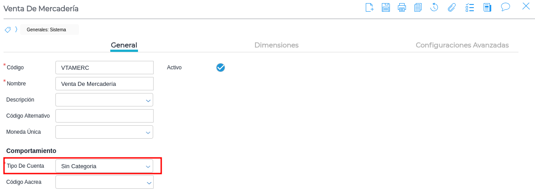Image resolution: width=535 pixels, height=191 pixels.
Task: Click the Nombre text field
Action: [104, 84]
